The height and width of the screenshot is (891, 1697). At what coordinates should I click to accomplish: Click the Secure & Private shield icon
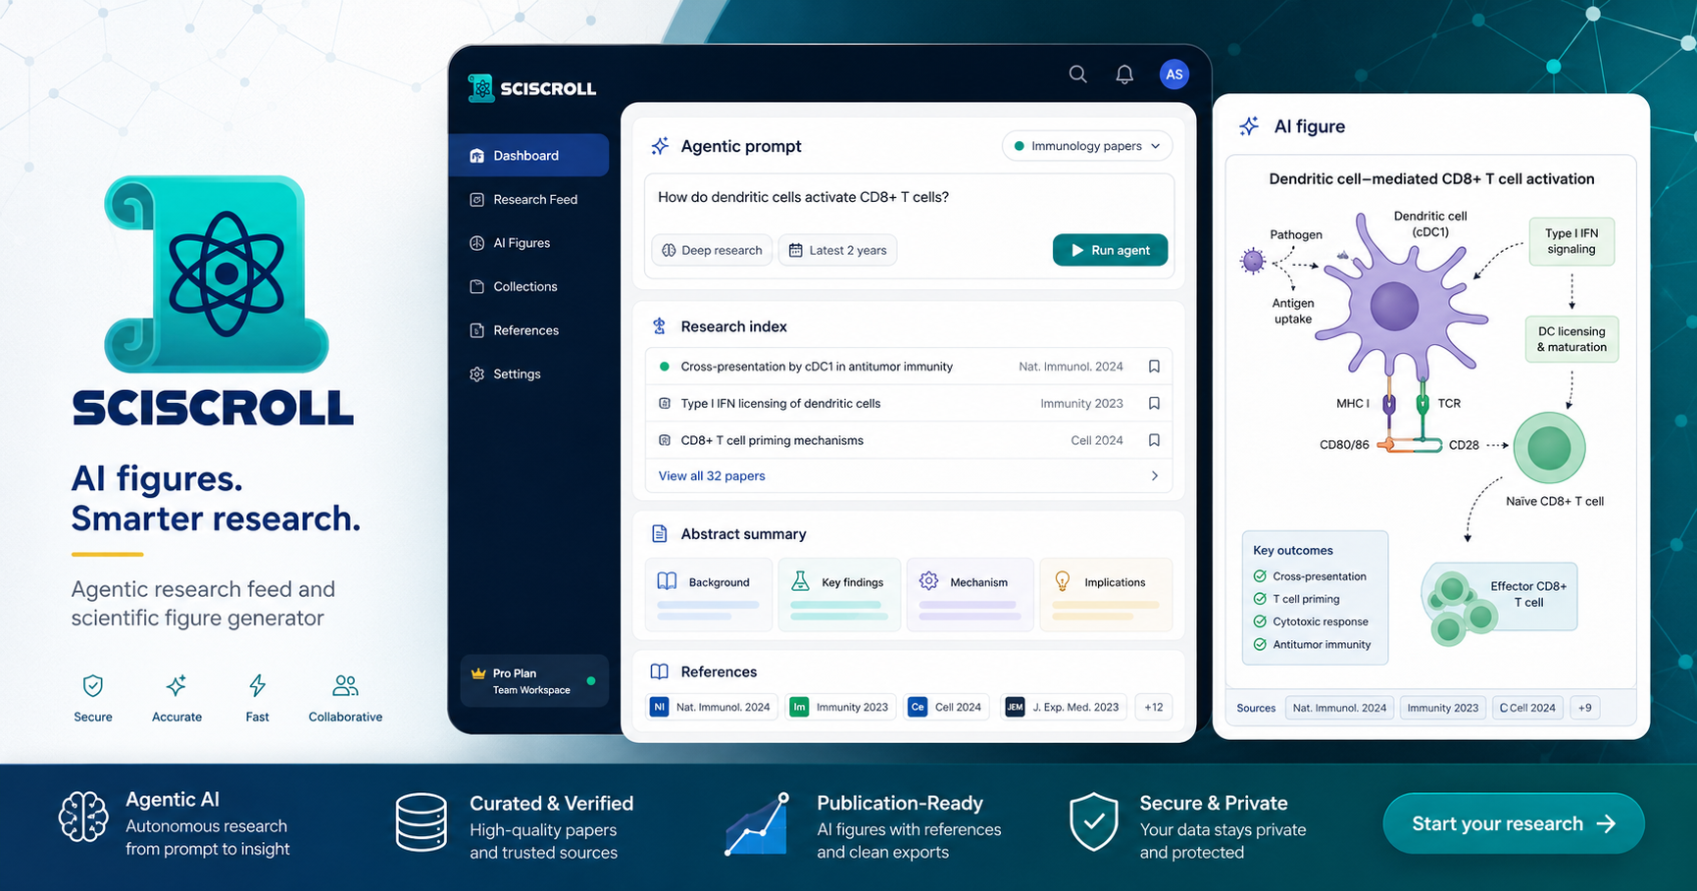click(x=1094, y=821)
